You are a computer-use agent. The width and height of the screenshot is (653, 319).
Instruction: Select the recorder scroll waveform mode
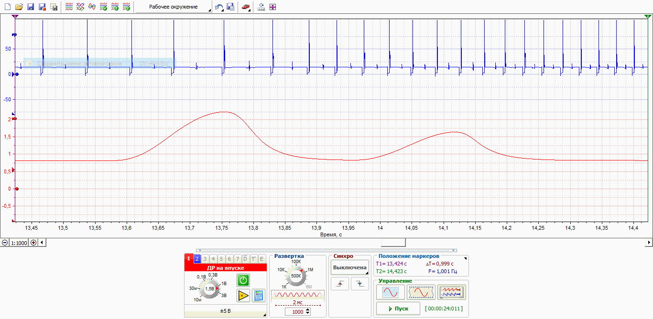coord(452,291)
